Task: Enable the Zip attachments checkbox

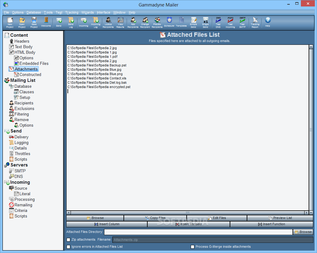Action: coord(68,240)
